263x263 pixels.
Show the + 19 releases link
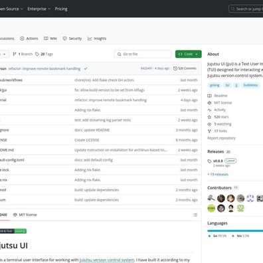(218, 175)
